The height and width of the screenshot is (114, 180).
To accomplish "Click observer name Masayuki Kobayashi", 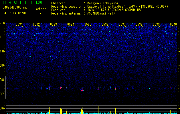I will click(x=103, y=3).
